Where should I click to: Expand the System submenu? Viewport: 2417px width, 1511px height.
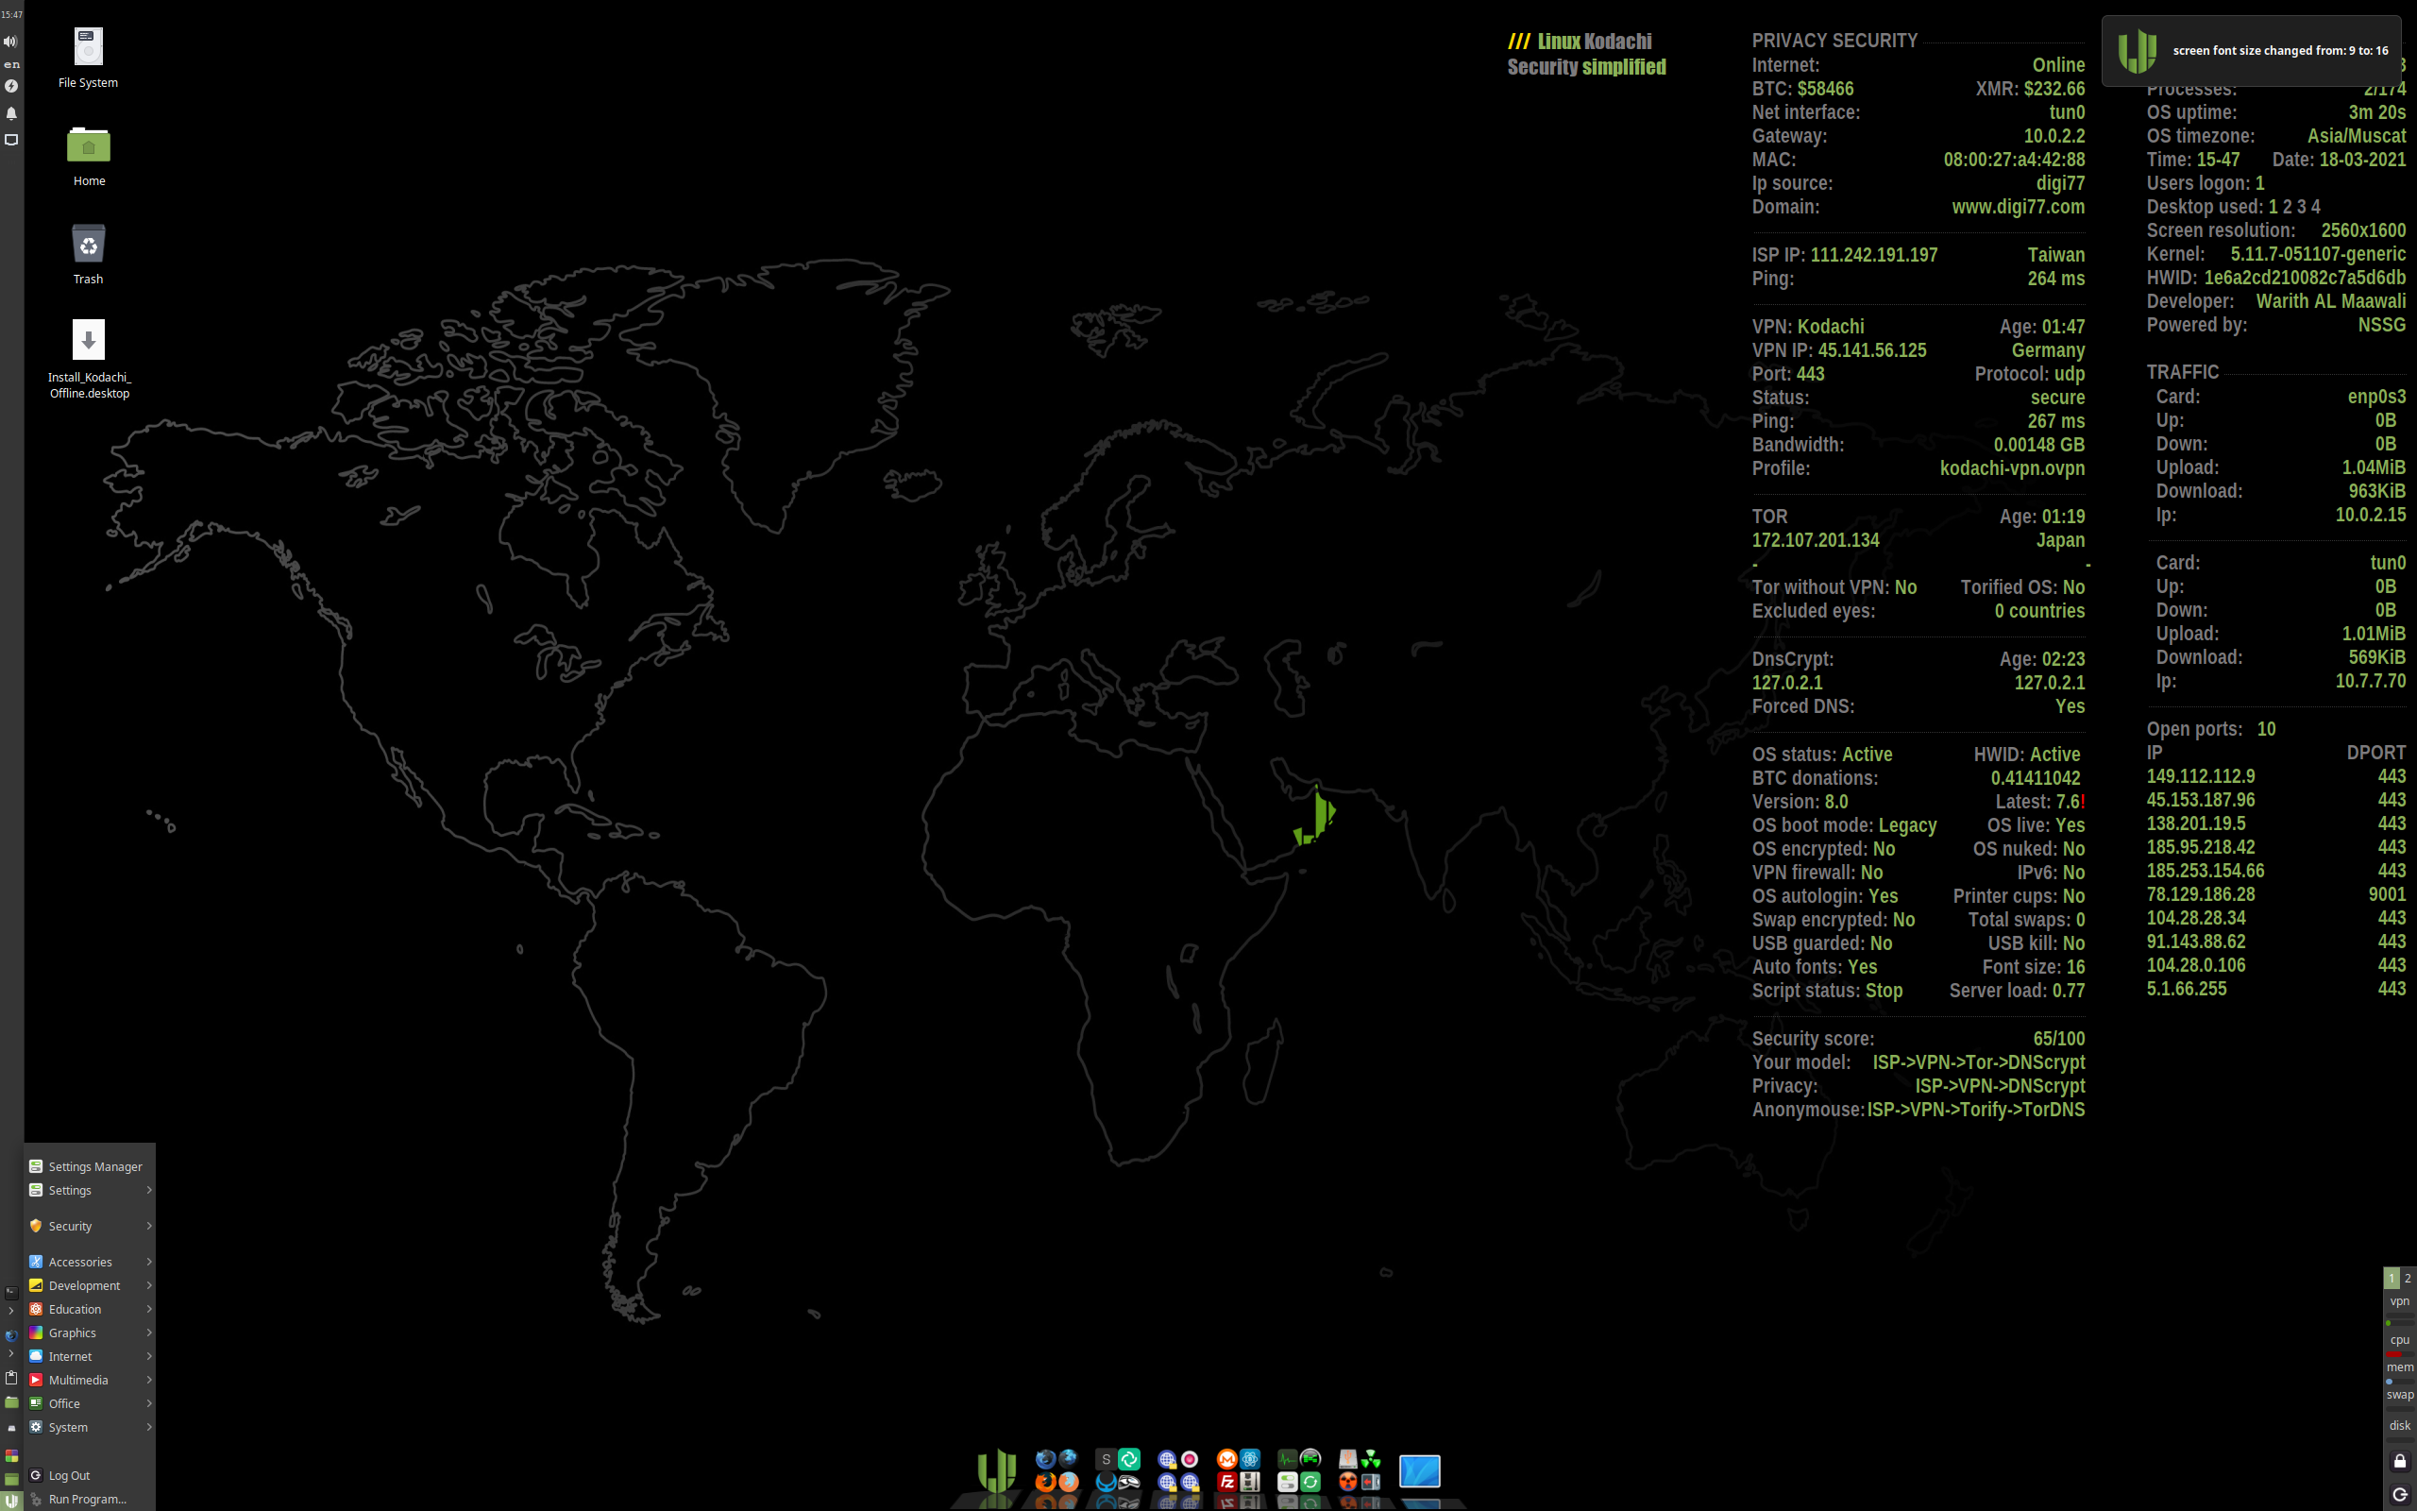click(x=90, y=1427)
